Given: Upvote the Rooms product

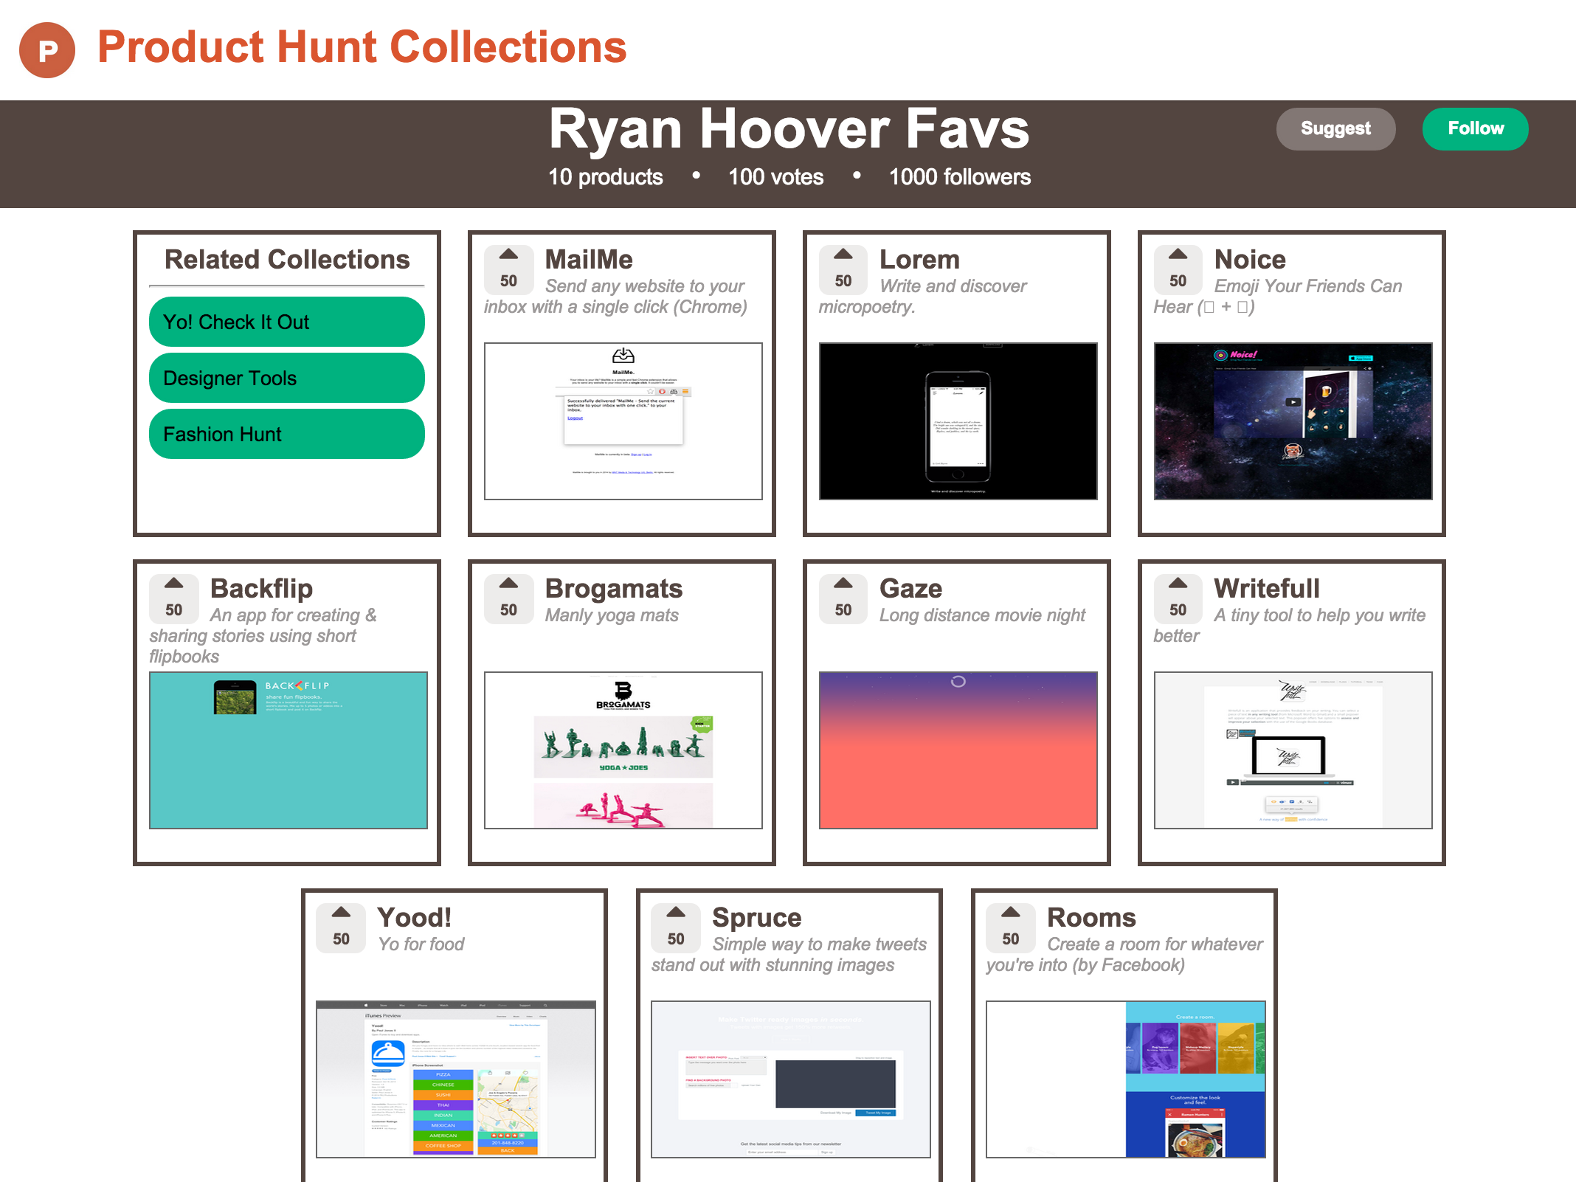Looking at the screenshot, I should pyautogui.click(x=1011, y=927).
